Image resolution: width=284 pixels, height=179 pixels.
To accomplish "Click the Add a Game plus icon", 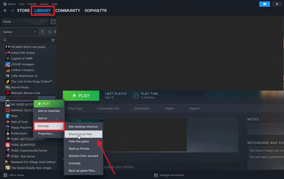I will pyautogui.click(x=5, y=175).
